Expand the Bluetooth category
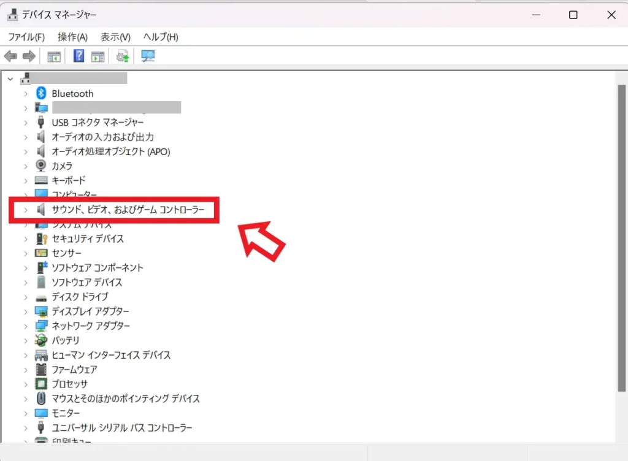This screenshot has width=628, height=461. [x=26, y=94]
